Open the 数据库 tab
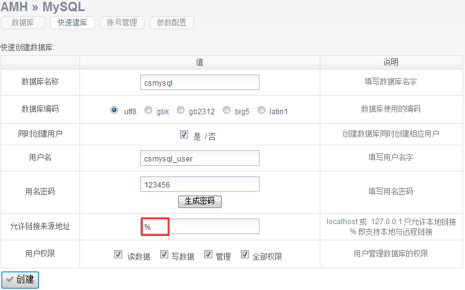This screenshot has height=290, width=465. [23, 22]
